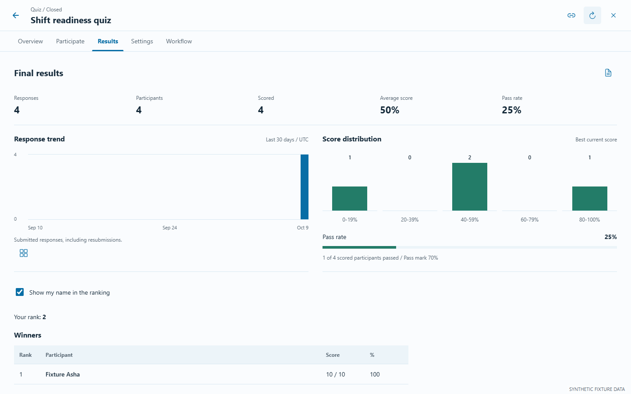Click the Shift readiness quiz title
631x394 pixels.
pyautogui.click(x=71, y=20)
